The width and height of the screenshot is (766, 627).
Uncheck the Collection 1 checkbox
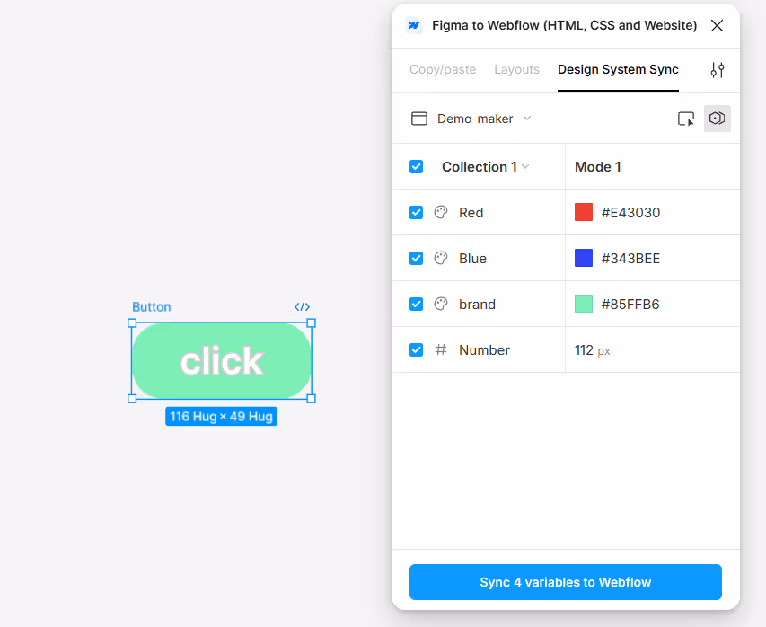[416, 167]
